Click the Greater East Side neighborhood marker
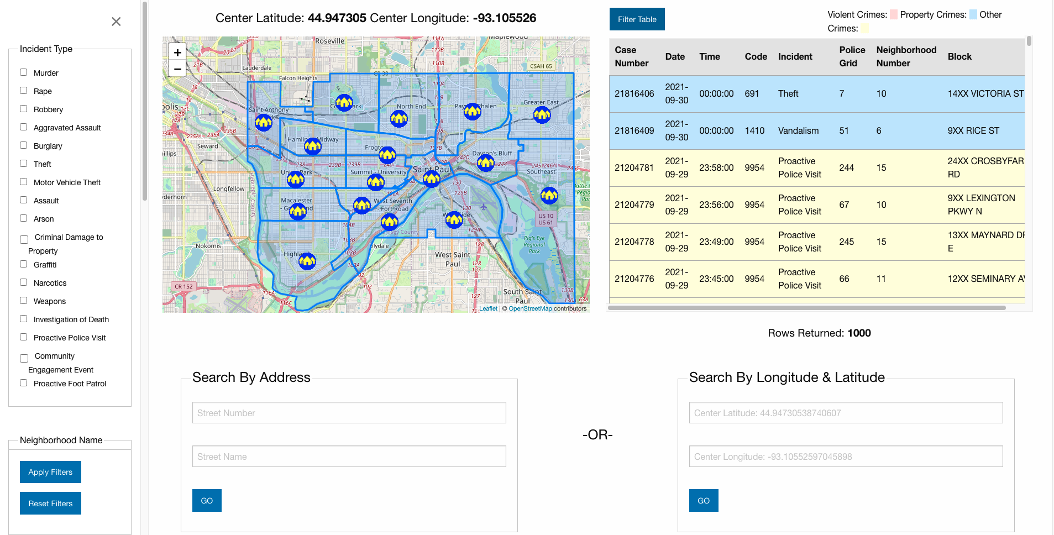The height and width of the screenshot is (535, 1054). point(542,115)
